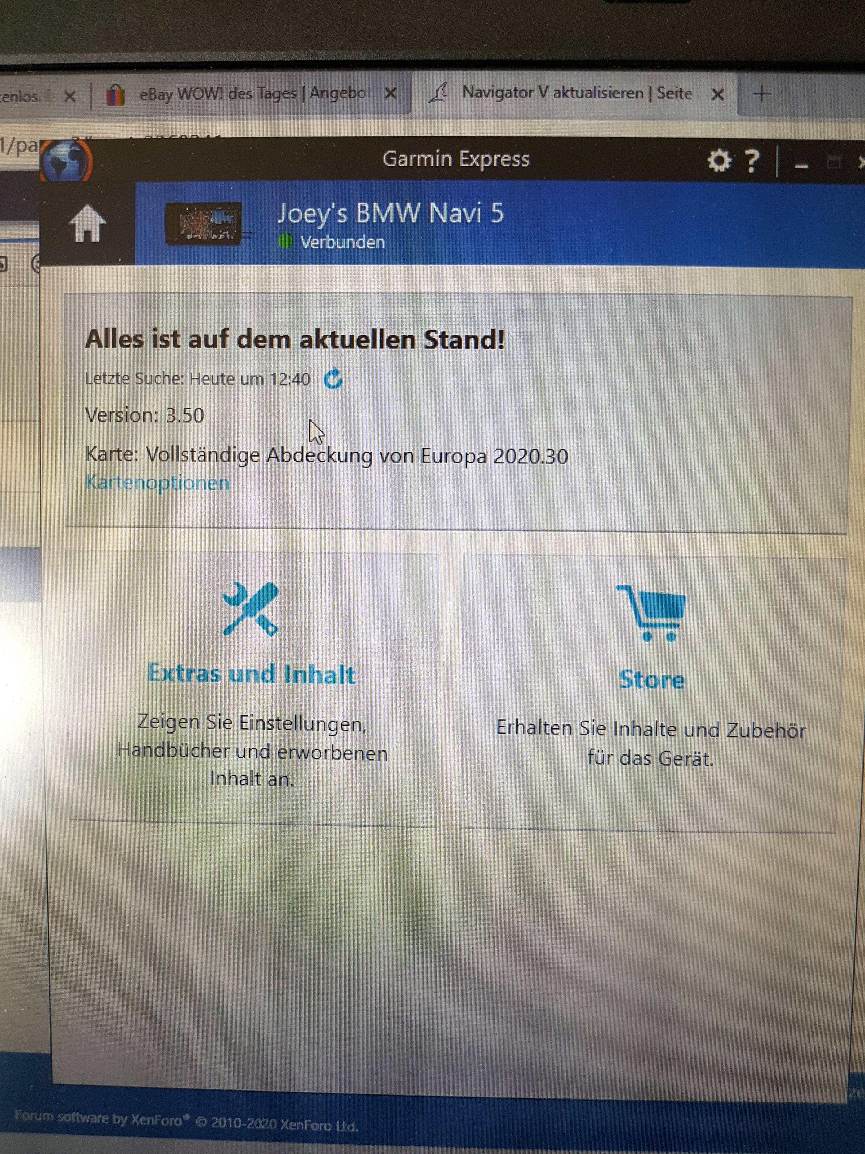
Task: Open Extras und Inhalt section
Action: 251,674
